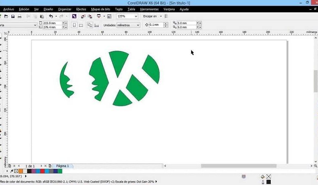318x185 pixels.
Task: Click the Print icon
Action: coord(20,16)
